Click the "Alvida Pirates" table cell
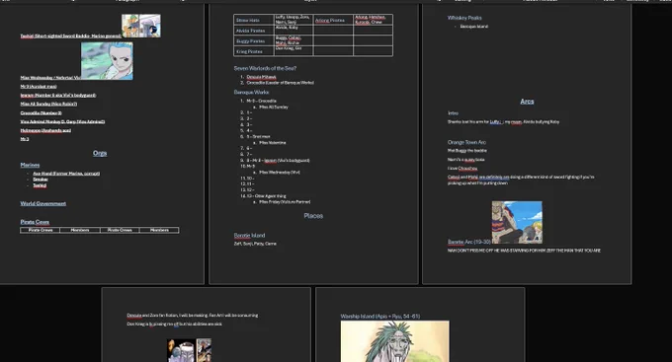This screenshot has width=672, height=362. coord(254,31)
